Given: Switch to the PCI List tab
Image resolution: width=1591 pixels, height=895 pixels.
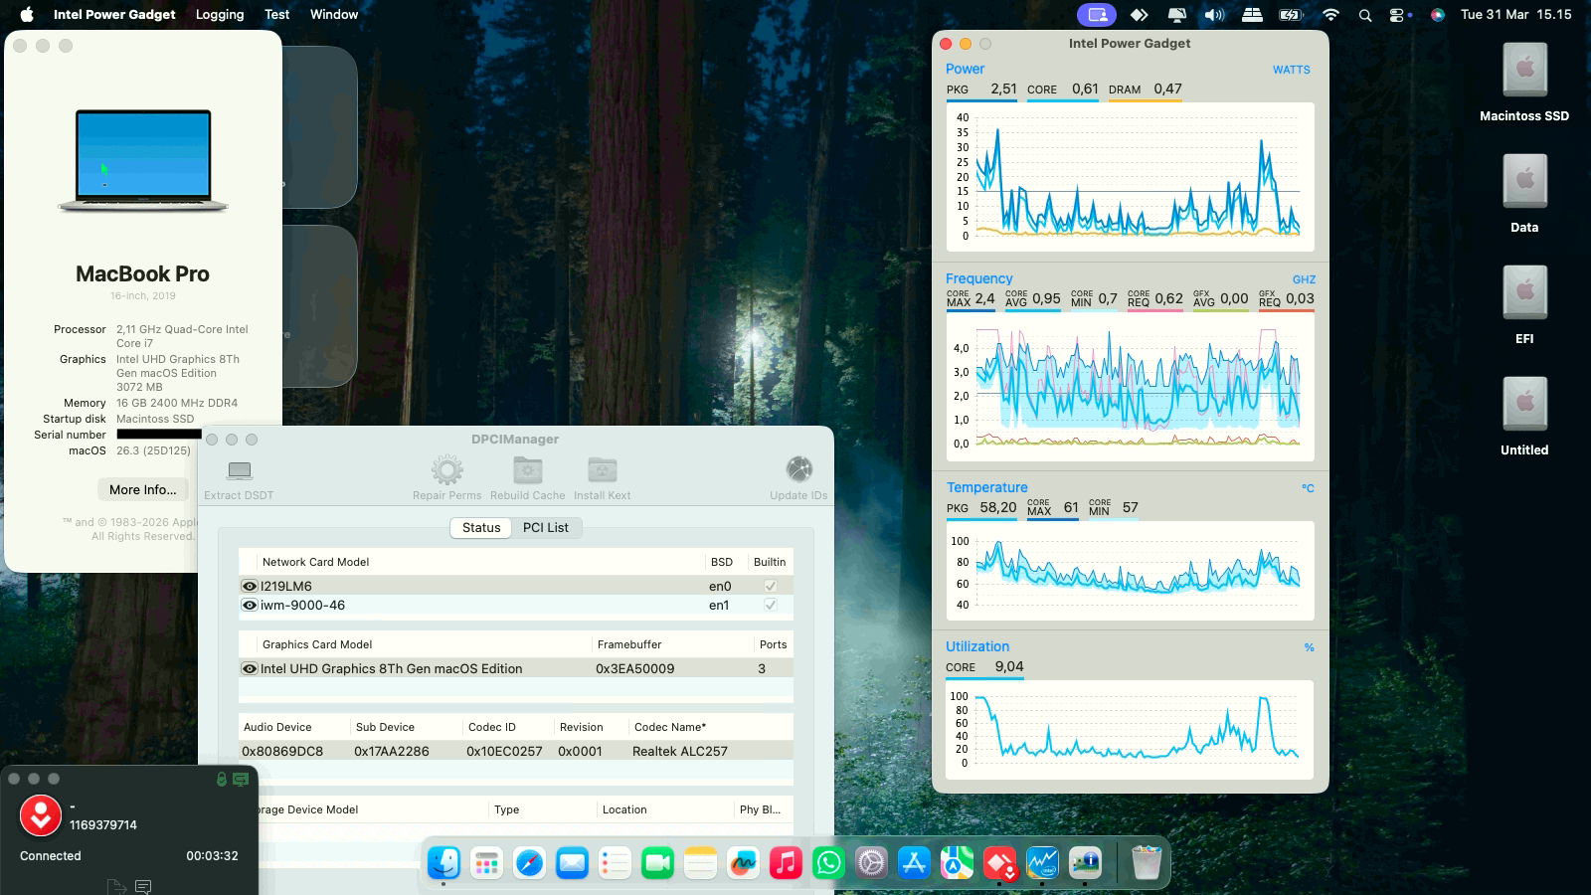Looking at the screenshot, I should (x=546, y=528).
